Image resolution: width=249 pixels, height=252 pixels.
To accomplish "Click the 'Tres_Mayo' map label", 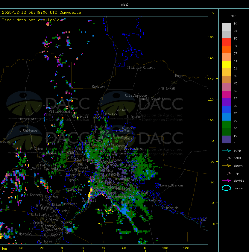I will [x=99, y=127].
